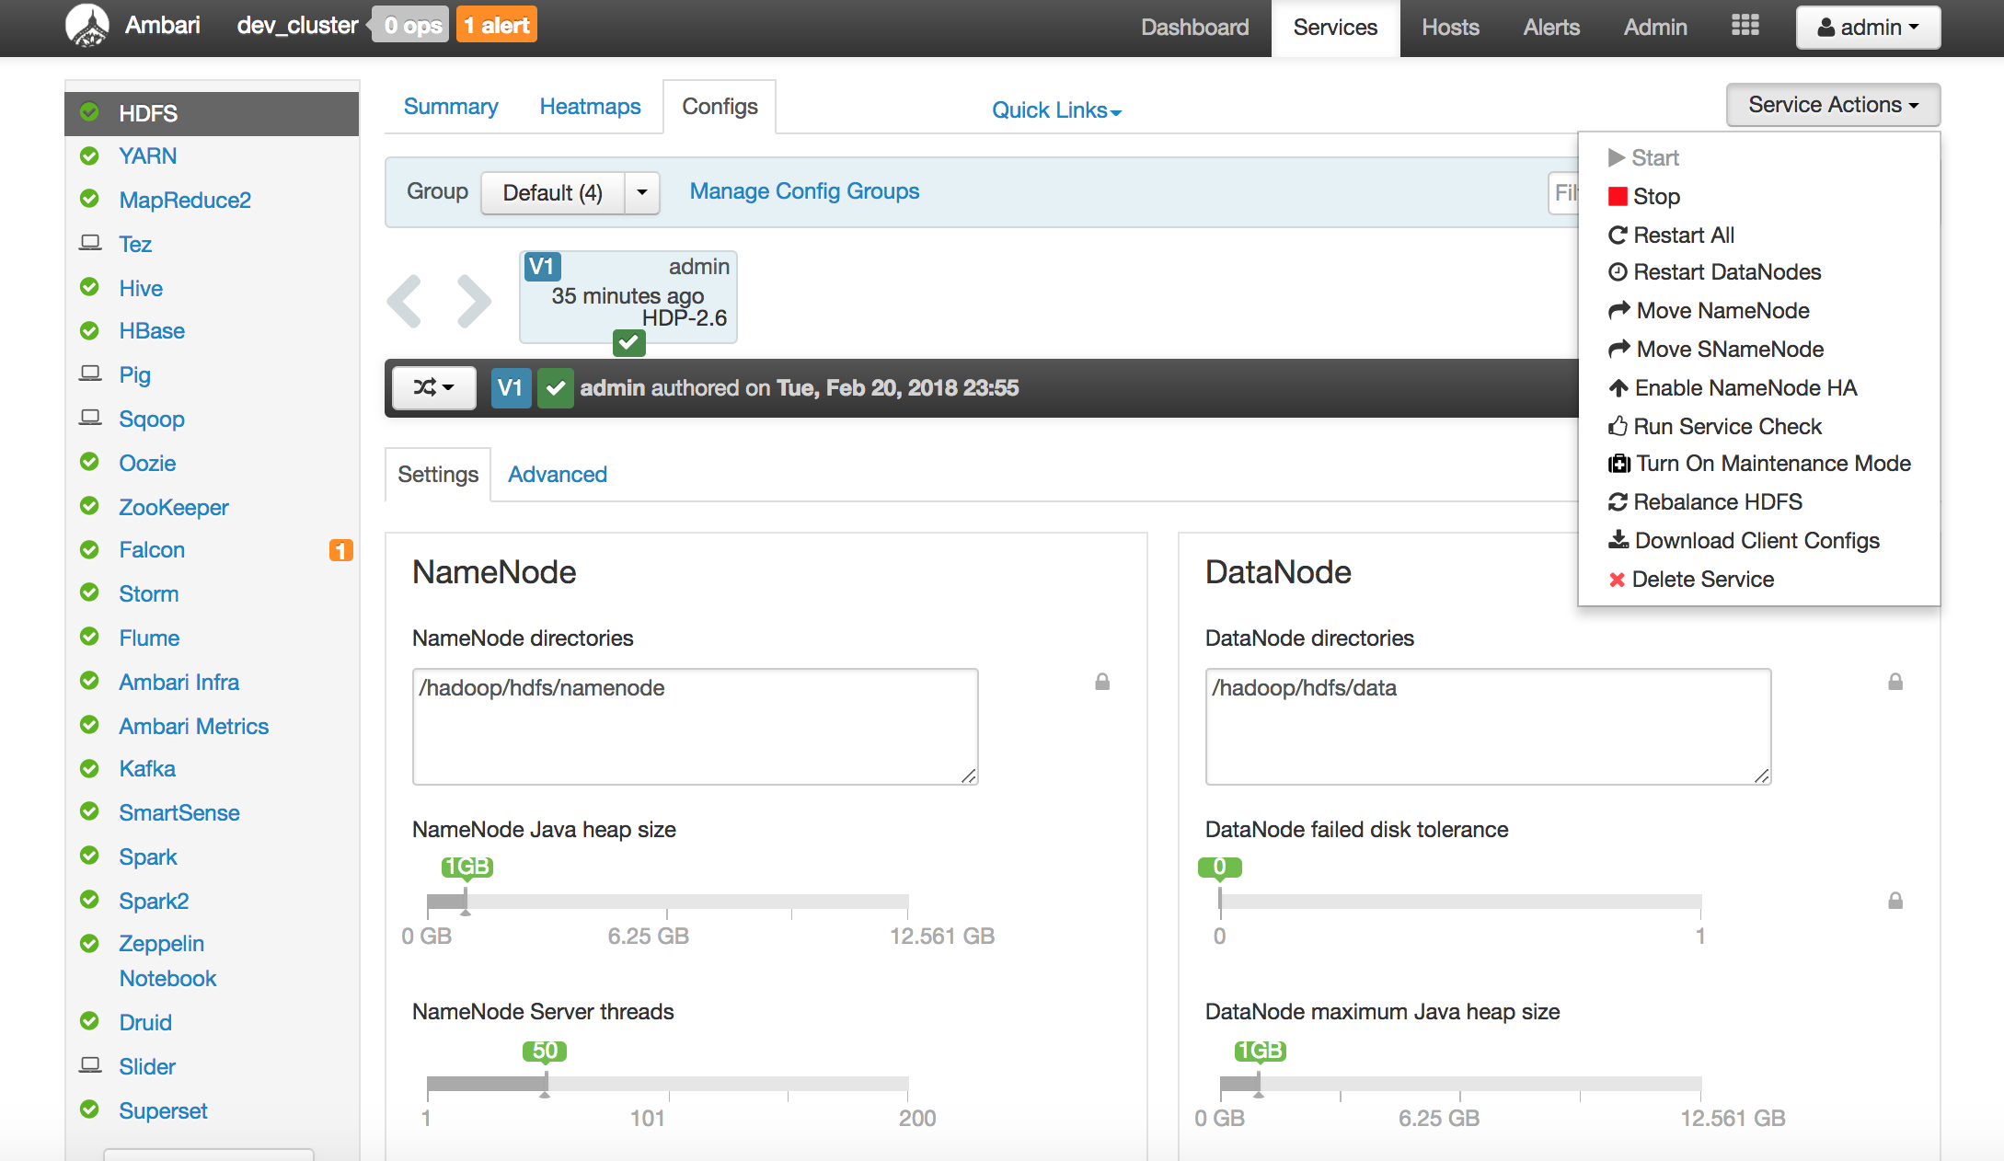
Task: Click lock icon beside DataNode directories
Action: pos(1895,682)
